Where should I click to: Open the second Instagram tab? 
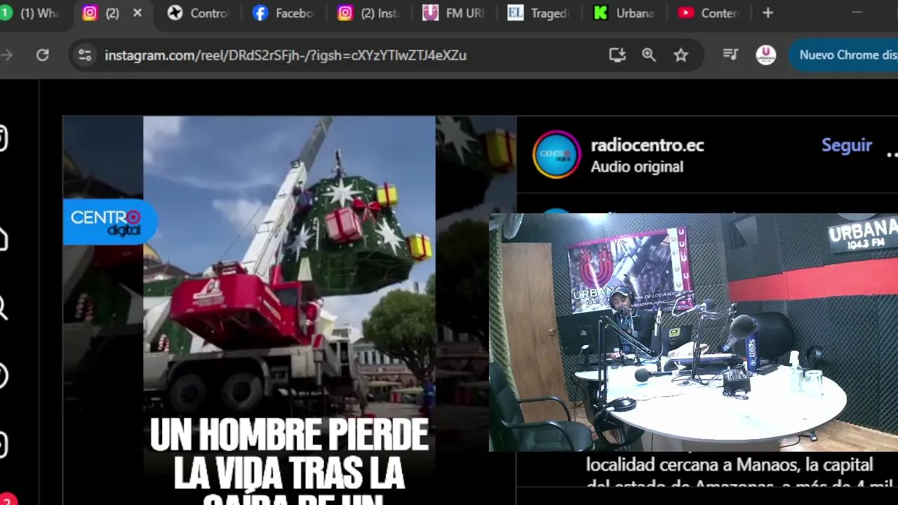tap(368, 13)
